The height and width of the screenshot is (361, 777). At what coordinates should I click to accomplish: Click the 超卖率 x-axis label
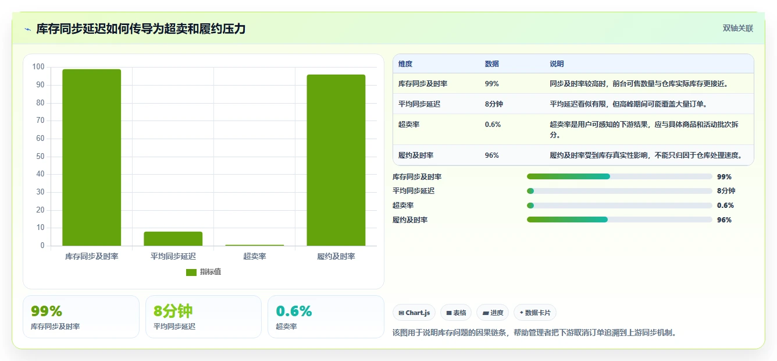click(x=255, y=256)
